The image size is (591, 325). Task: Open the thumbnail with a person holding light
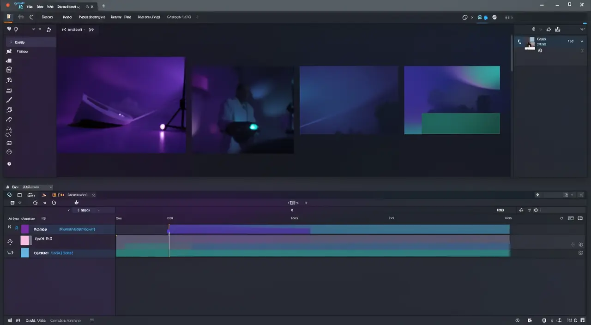coord(243,110)
